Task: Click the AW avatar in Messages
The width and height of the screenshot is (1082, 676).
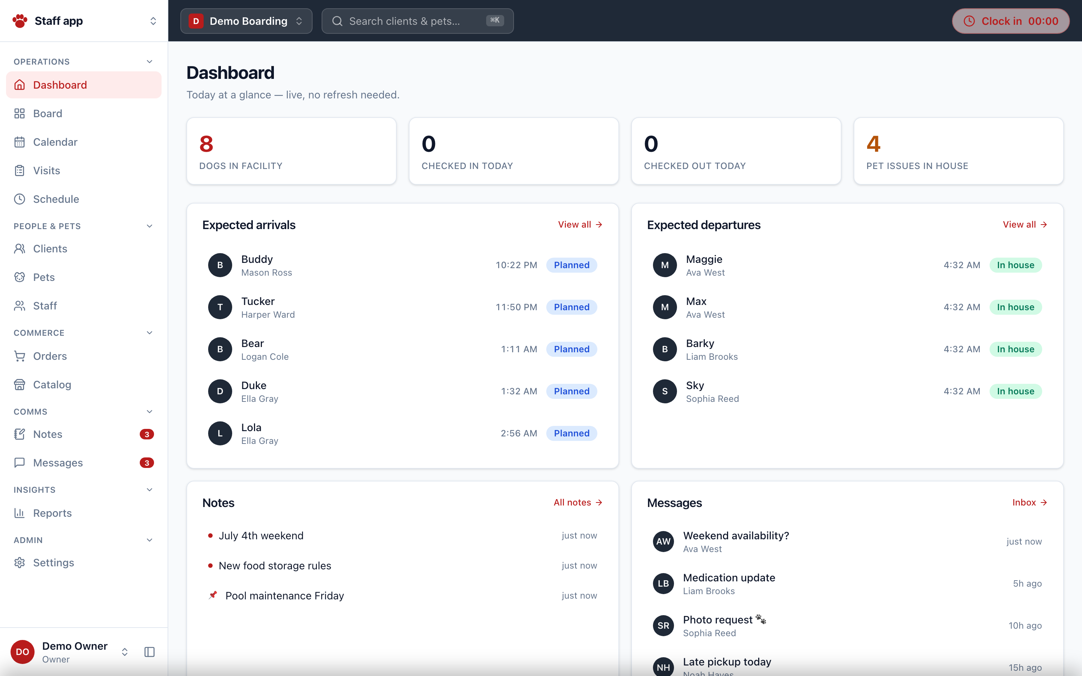Action: pos(663,542)
